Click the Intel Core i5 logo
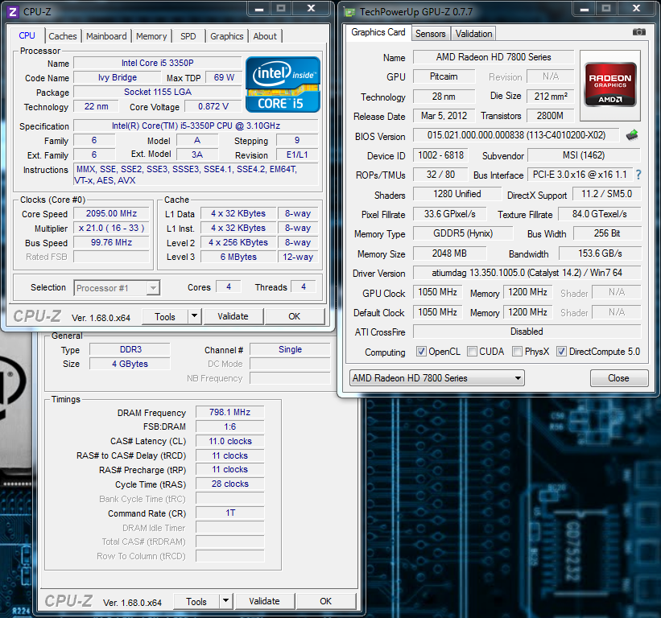This screenshot has width=661, height=618. 283,84
